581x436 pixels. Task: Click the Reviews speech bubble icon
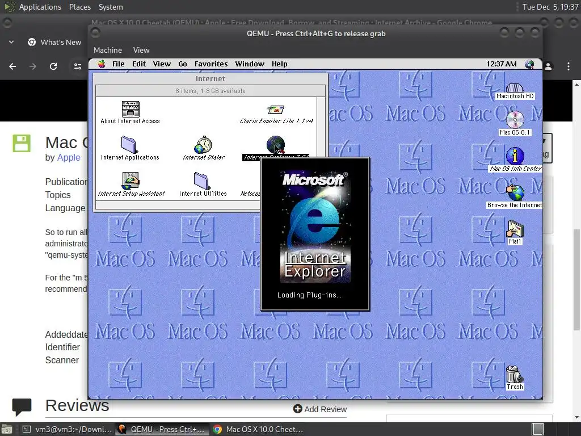(x=22, y=406)
